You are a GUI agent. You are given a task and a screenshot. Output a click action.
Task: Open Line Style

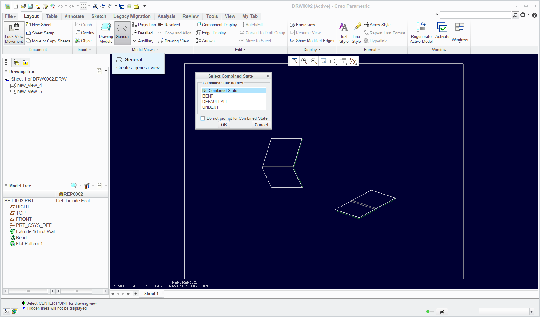(x=356, y=33)
